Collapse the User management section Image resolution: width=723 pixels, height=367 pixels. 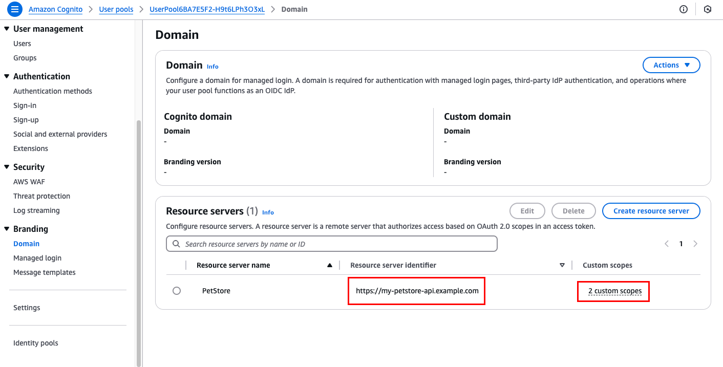pos(6,29)
